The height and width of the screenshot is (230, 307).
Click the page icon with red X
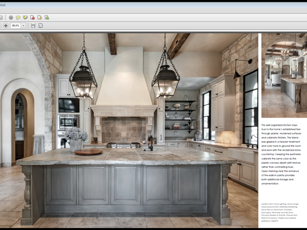32,17
